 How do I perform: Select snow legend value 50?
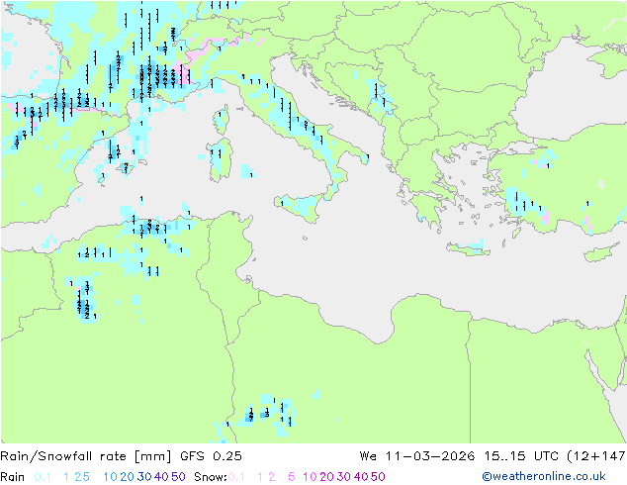(378, 477)
